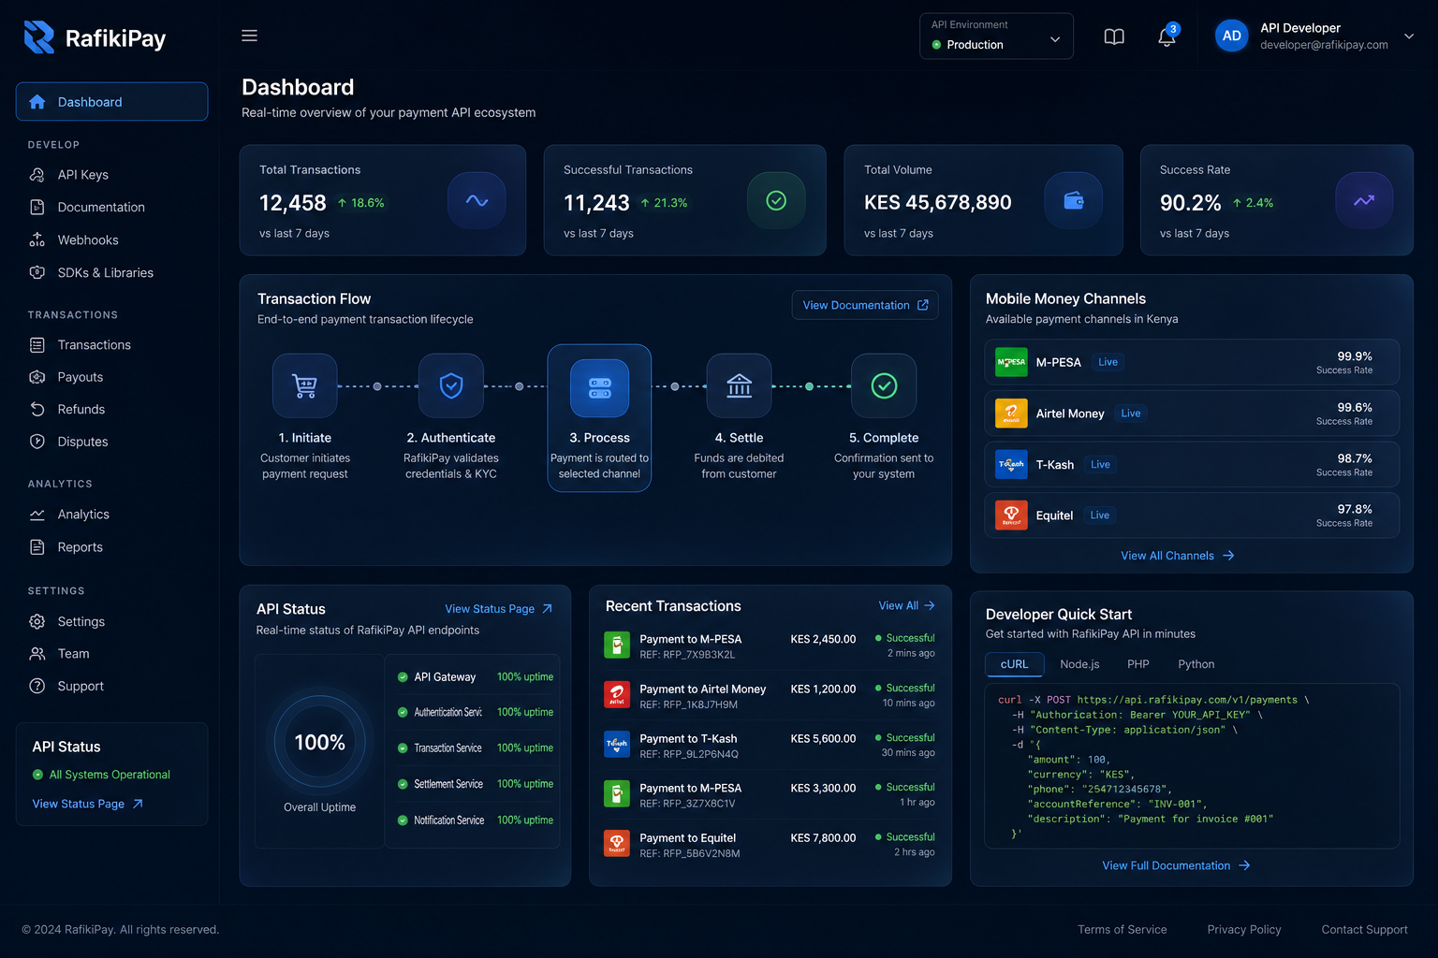The image size is (1438, 958).
Task: Click the AD user avatar
Action: coord(1232,36)
